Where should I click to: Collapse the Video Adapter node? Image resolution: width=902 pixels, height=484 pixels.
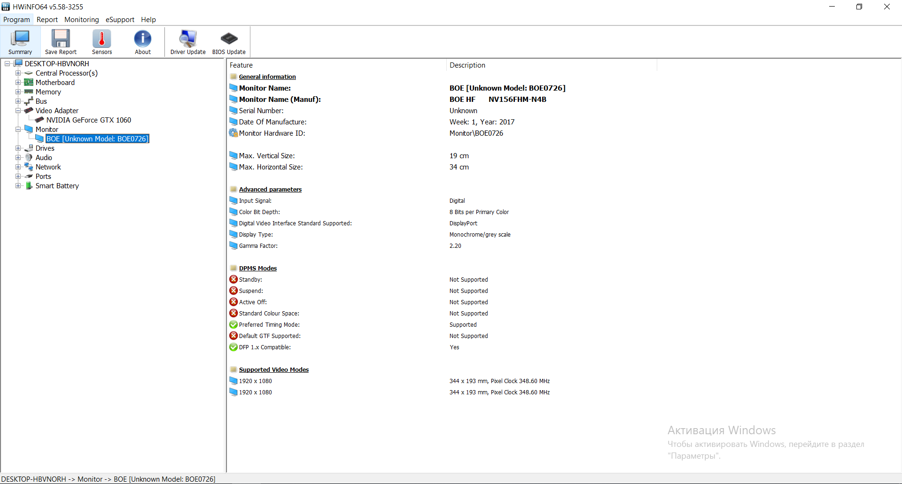click(18, 111)
